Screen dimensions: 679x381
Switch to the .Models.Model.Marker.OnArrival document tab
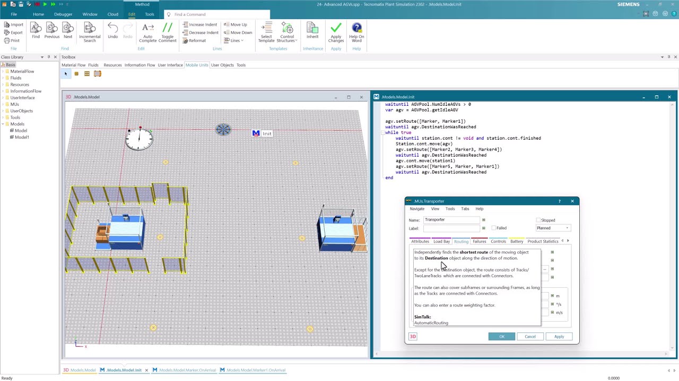(x=184, y=370)
